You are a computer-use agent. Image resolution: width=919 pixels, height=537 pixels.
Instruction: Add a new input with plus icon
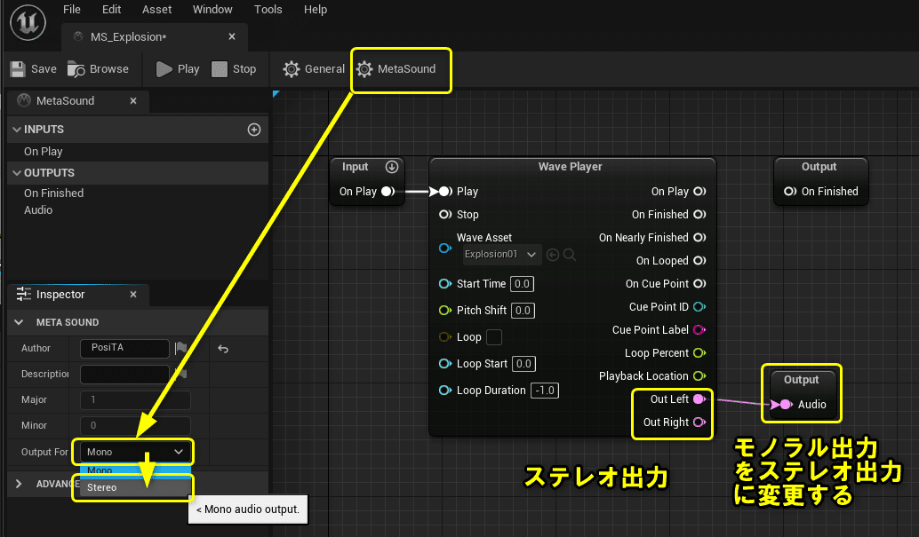(254, 130)
